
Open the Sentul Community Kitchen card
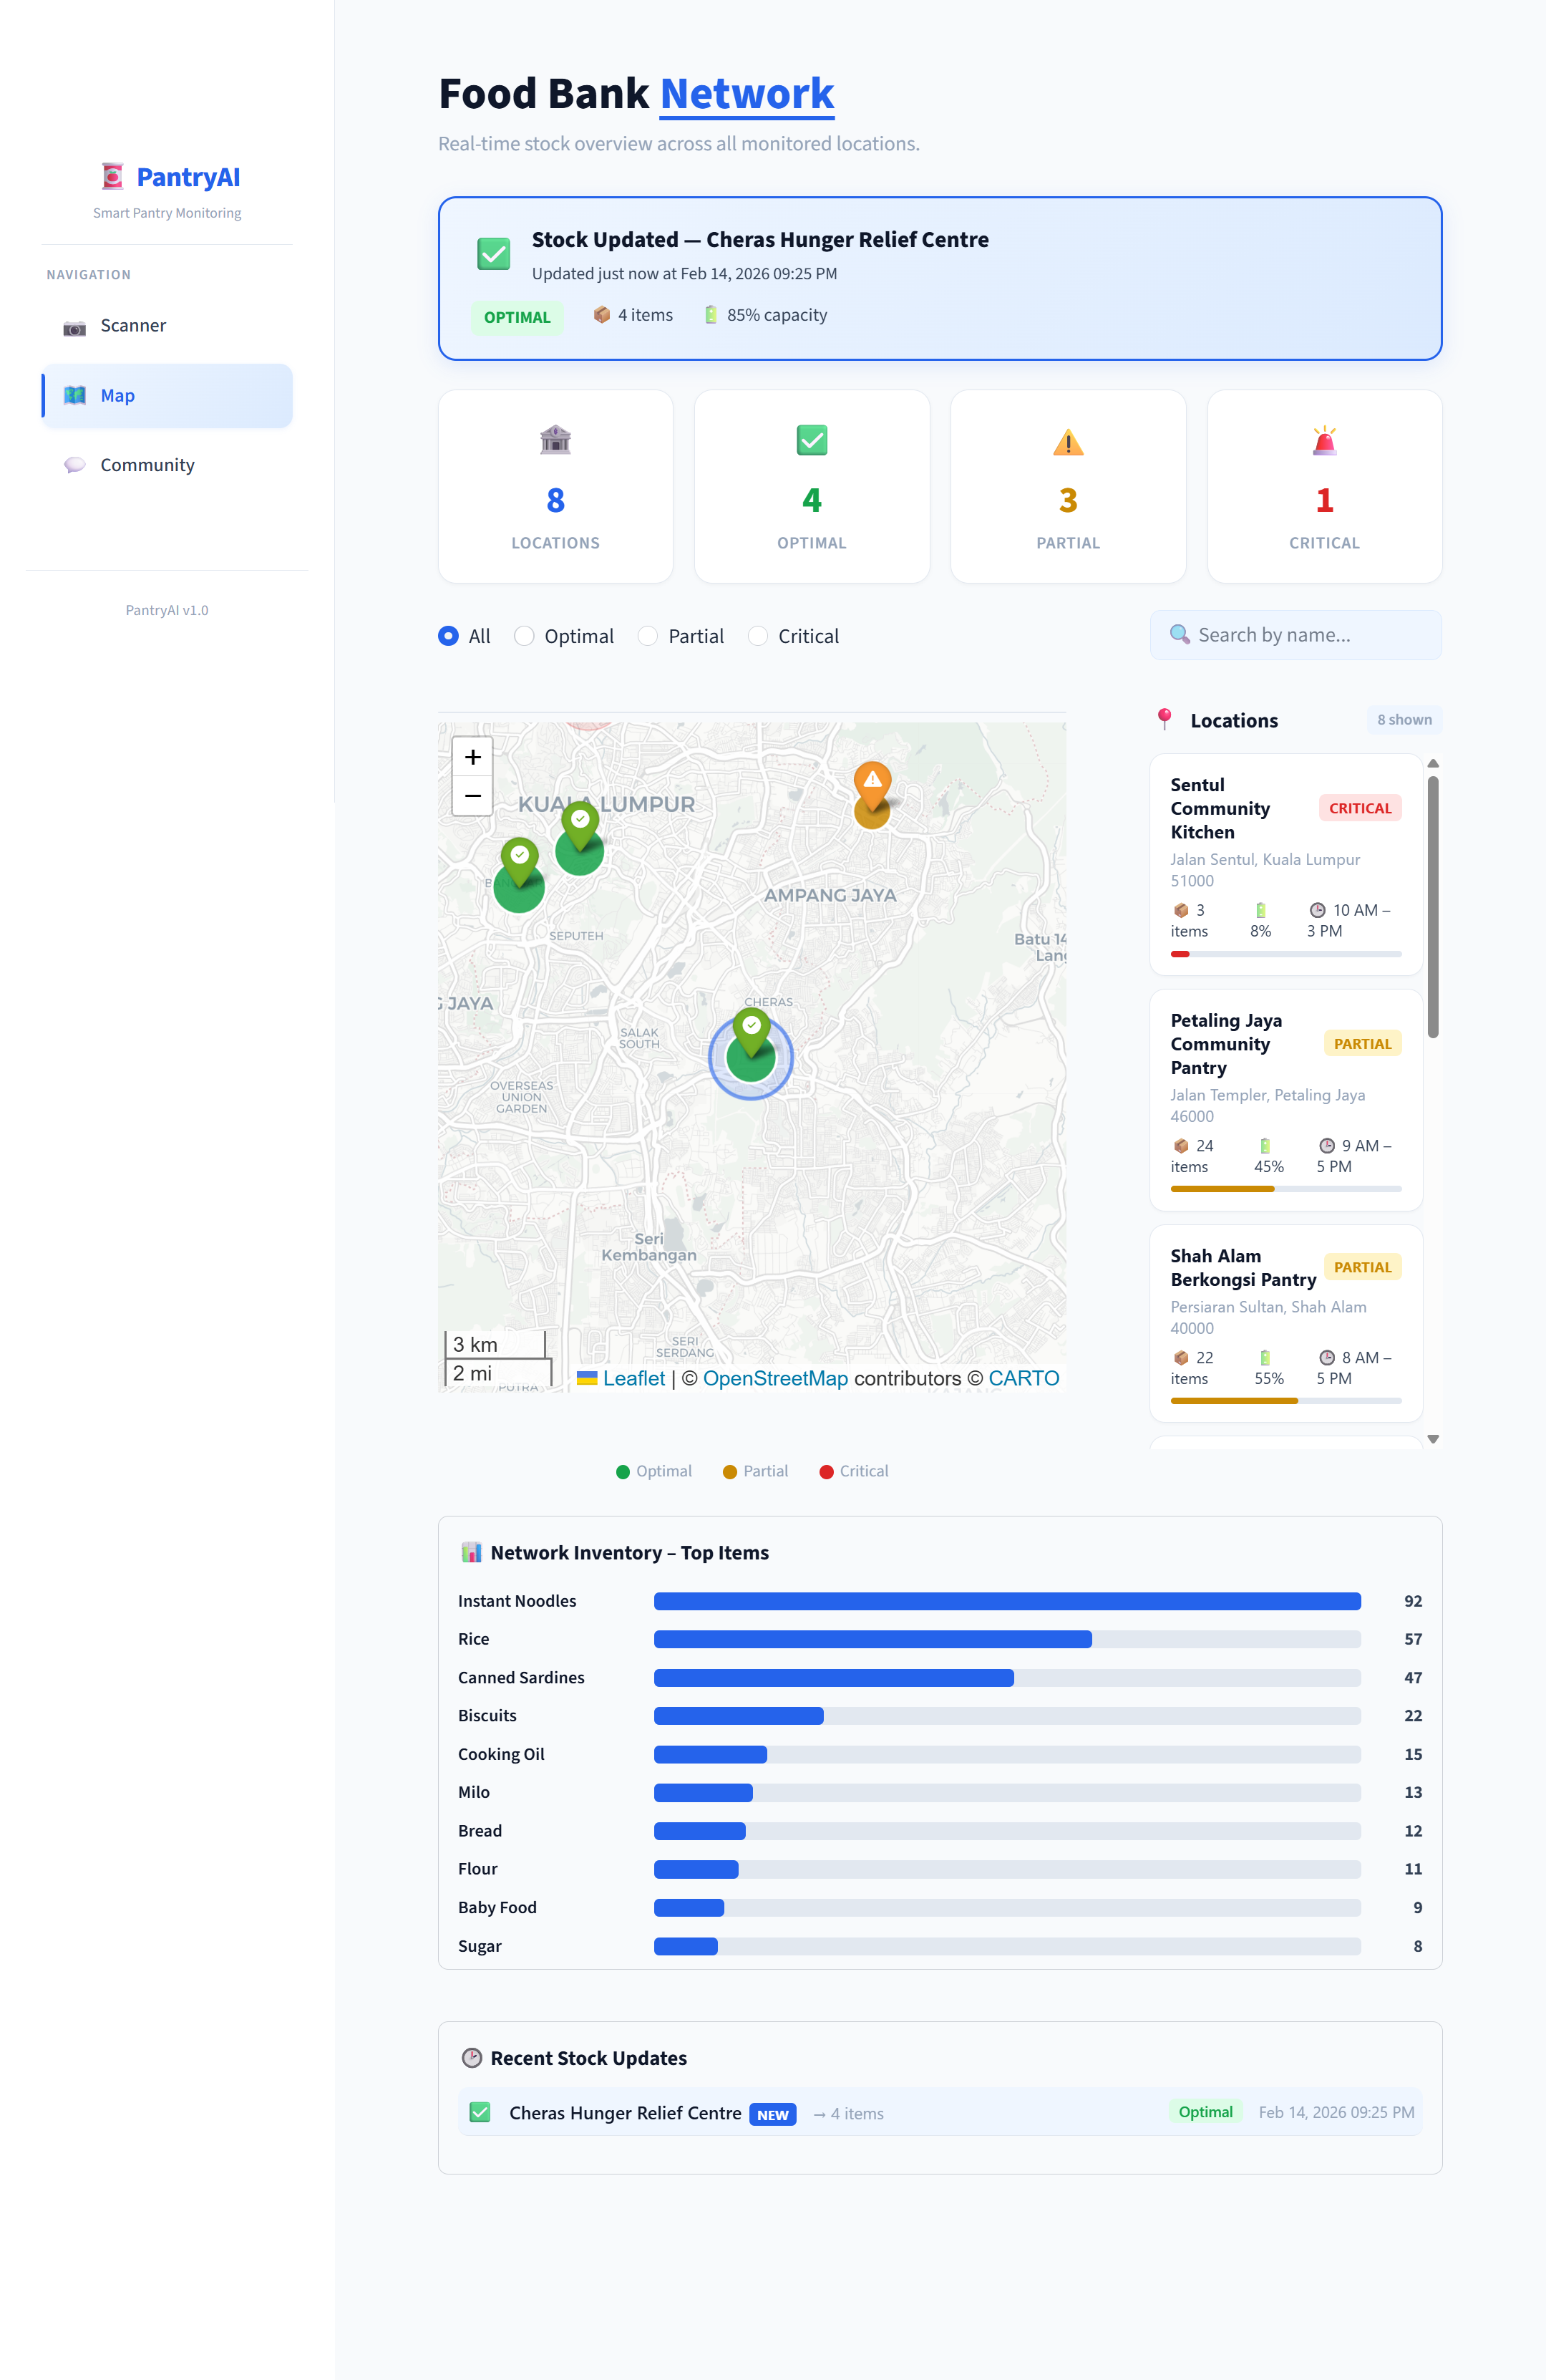click(1285, 865)
